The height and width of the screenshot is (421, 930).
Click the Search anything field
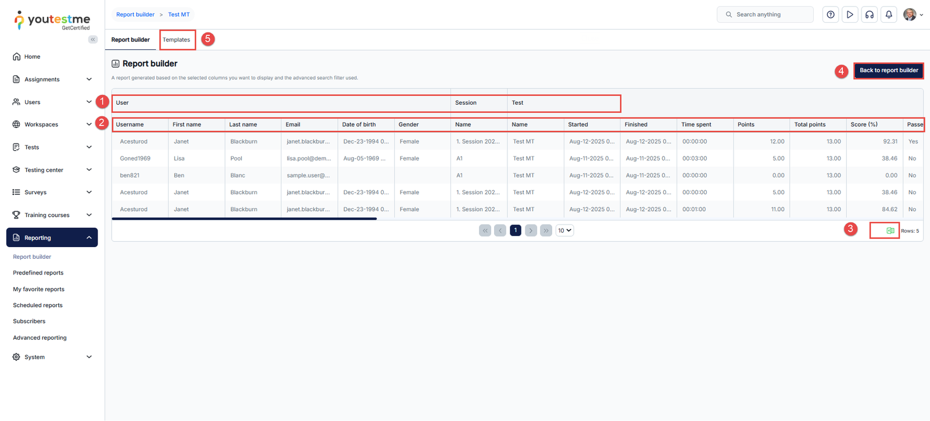coord(767,15)
